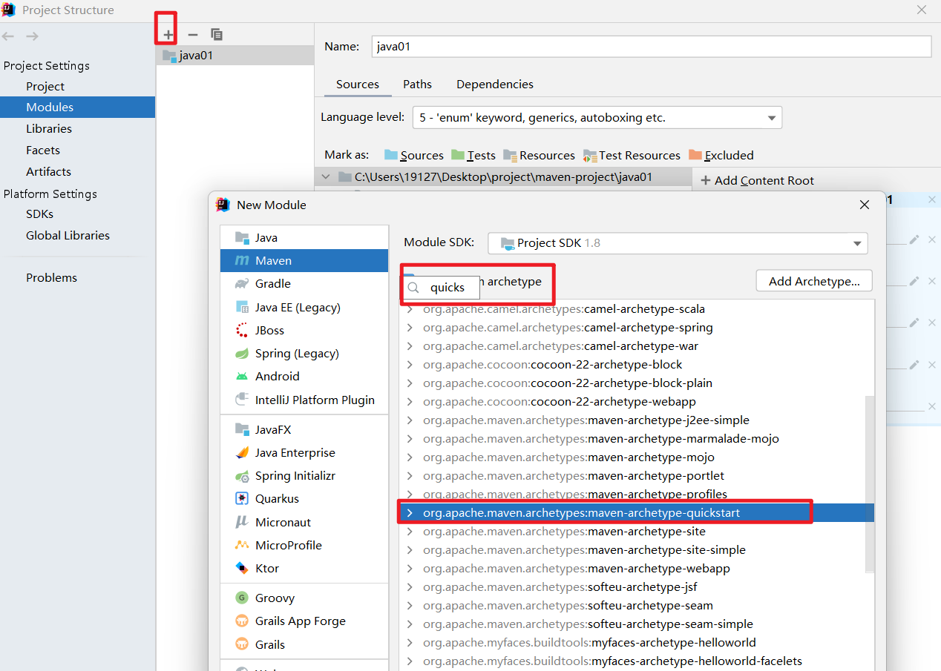Go to Project under Project Settings

point(45,86)
